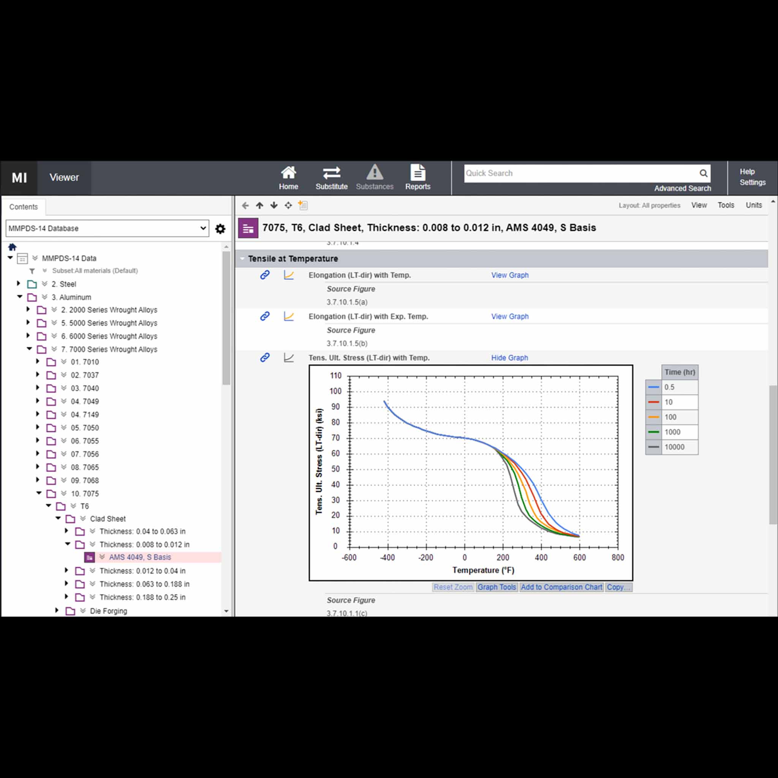This screenshot has height=778, width=778.
Task: Open the MMPDS-14 Database dropdown
Action: (107, 228)
